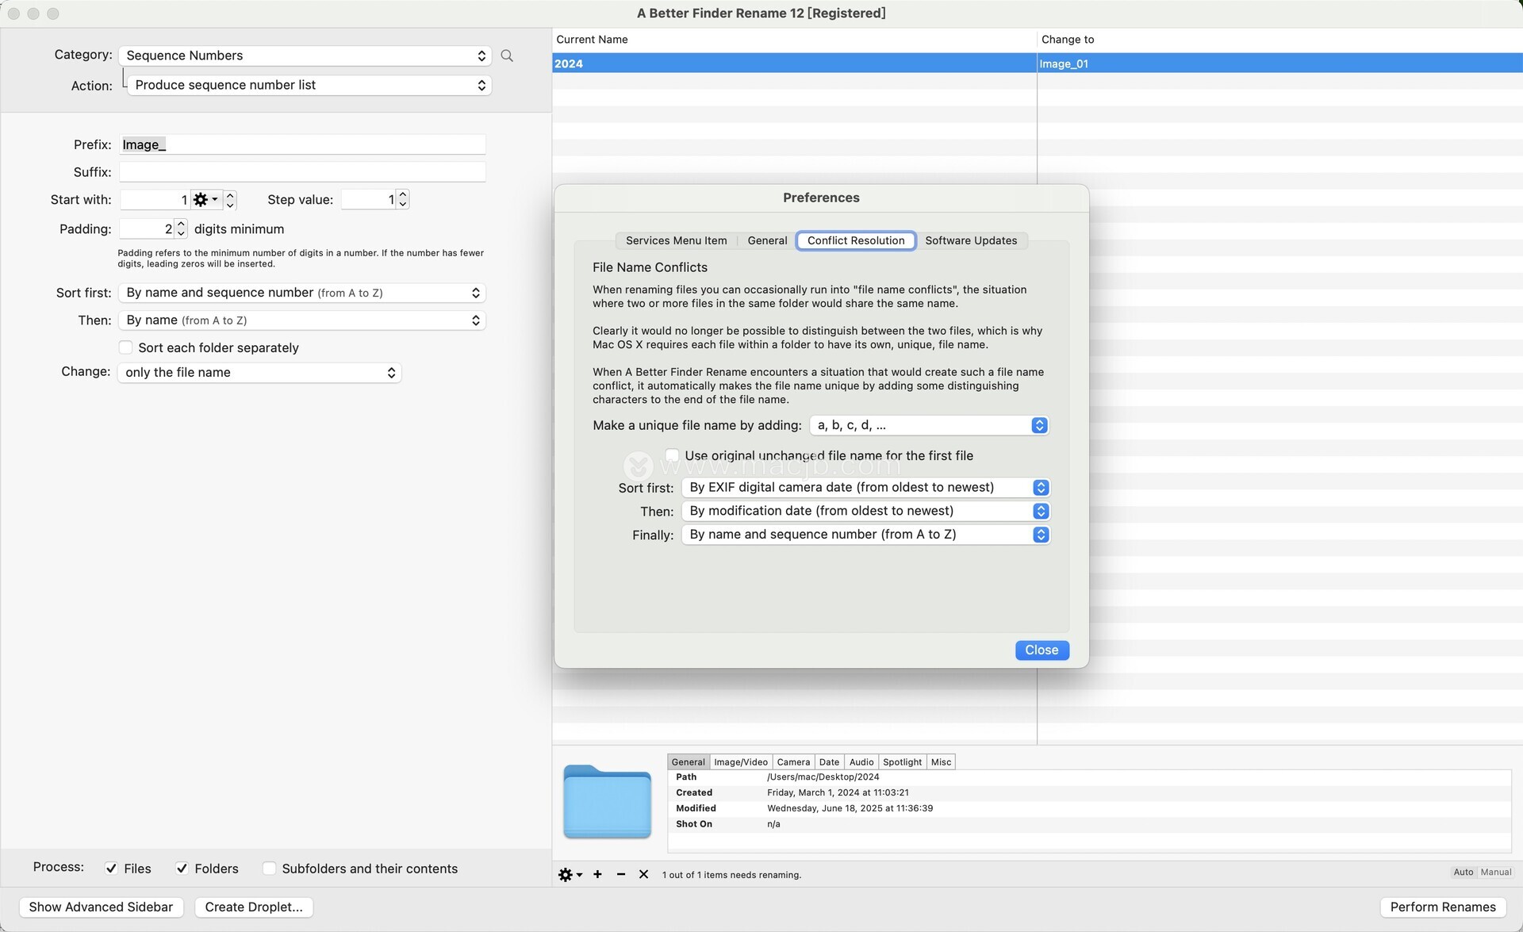Open the gear actions menu in file list toolbar
The image size is (1523, 932).
click(570, 874)
